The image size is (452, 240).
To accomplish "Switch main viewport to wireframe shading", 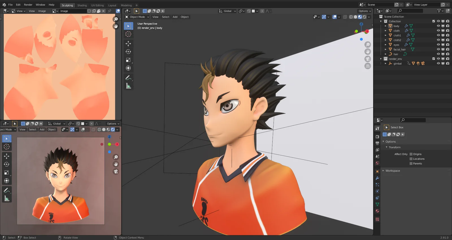I will click(351, 17).
